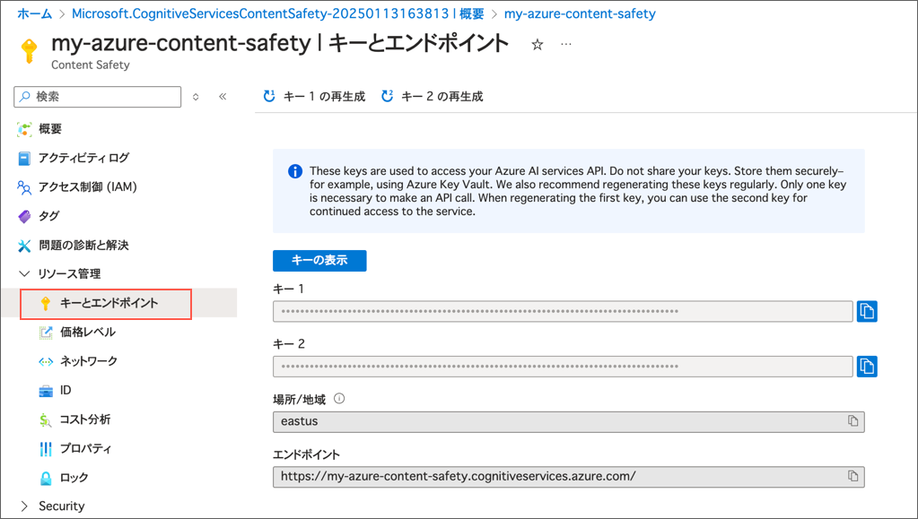Collapse the sidebar with double chevron icon
This screenshot has width=918, height=519.
(x=223, y=97)
